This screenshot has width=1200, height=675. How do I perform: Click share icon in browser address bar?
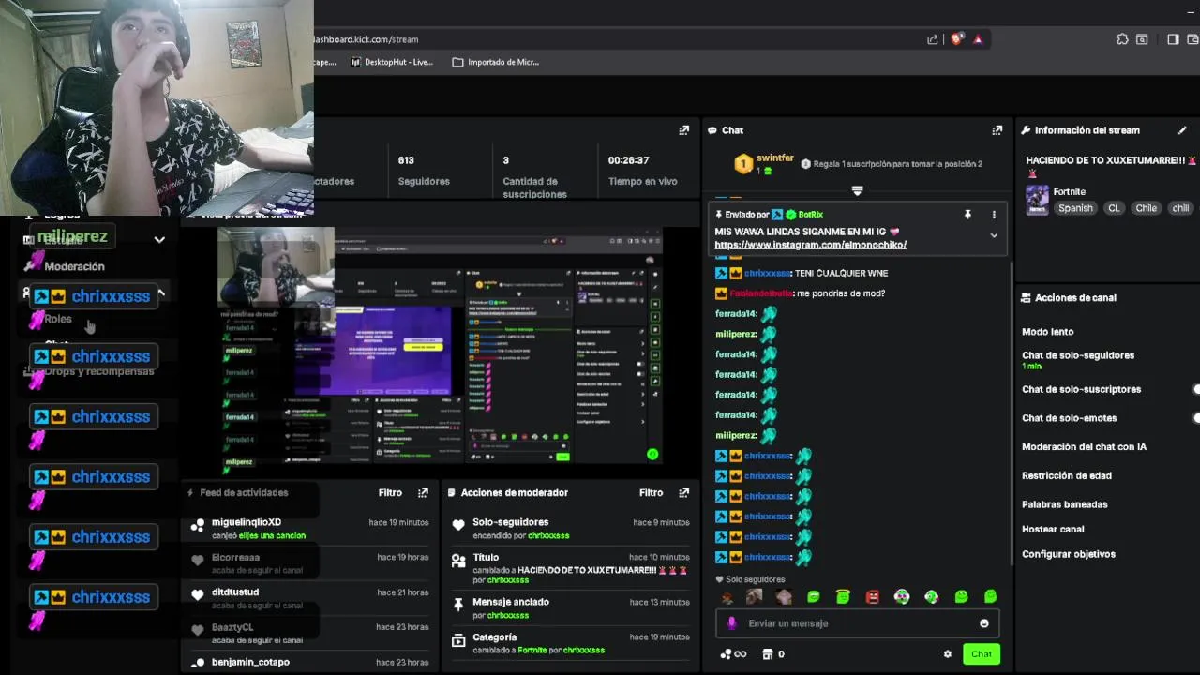click(x=933, y=39)
